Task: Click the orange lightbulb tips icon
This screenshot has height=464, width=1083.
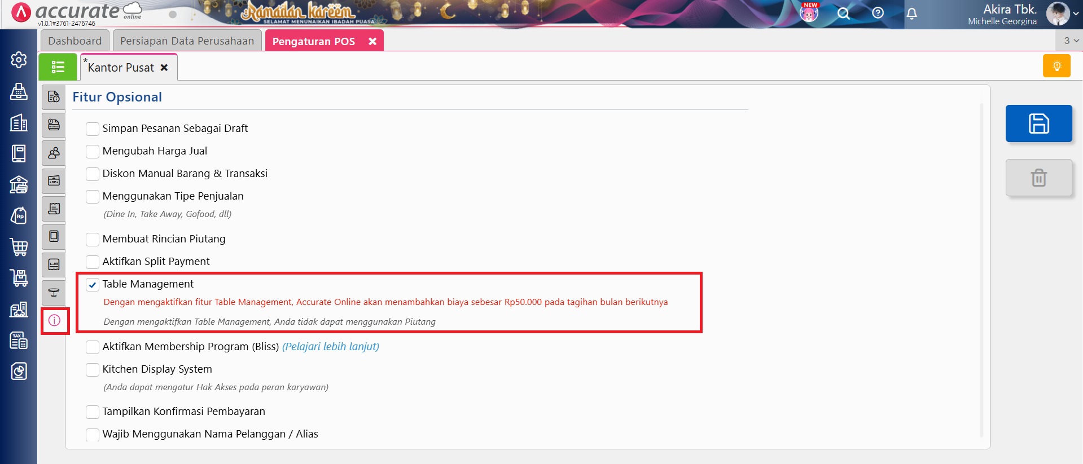Action: coord(1056,66)
